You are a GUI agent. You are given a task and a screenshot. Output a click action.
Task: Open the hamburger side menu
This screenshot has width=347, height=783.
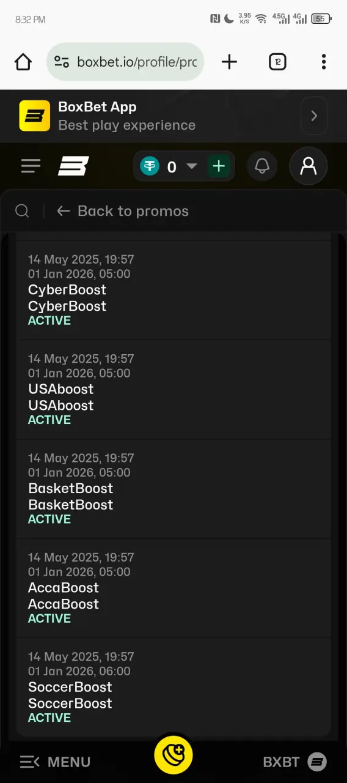31,166
